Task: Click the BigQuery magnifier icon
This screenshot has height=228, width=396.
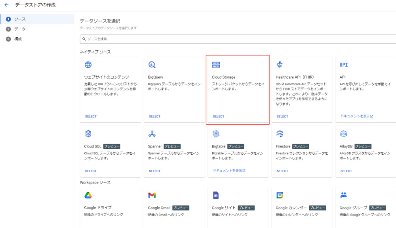Action: 152,65
